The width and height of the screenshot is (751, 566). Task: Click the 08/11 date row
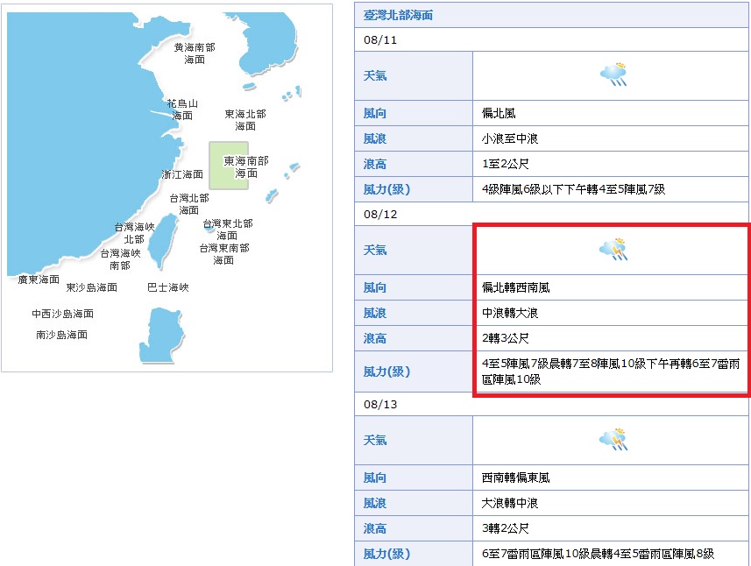pyautogui.click(x=551, y=39)
